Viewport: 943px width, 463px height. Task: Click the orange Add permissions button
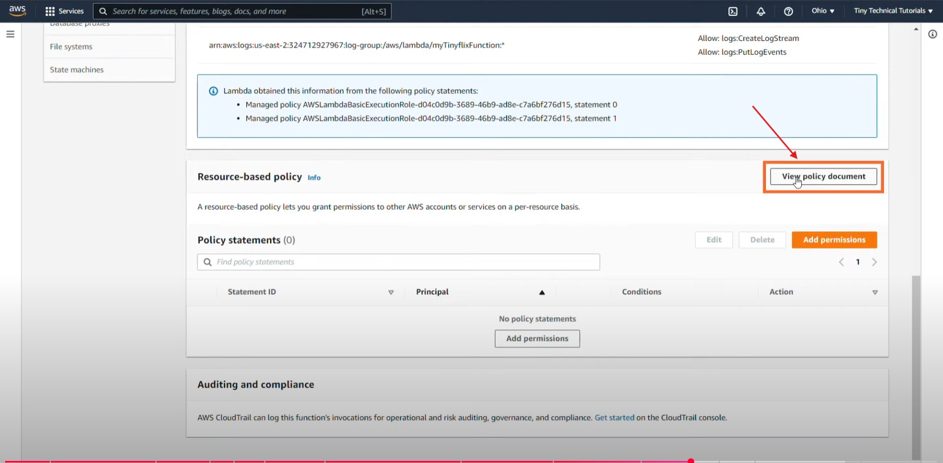834,240
